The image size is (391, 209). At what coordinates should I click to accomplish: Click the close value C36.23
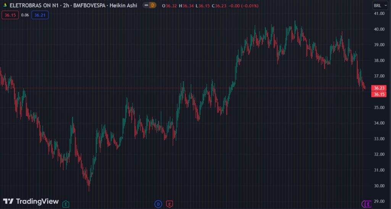pos(219,6)
